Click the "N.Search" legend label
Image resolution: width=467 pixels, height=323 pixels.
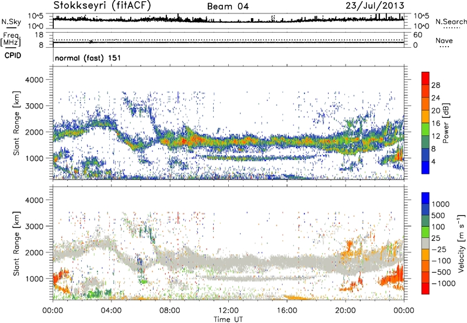coord(451,22)
